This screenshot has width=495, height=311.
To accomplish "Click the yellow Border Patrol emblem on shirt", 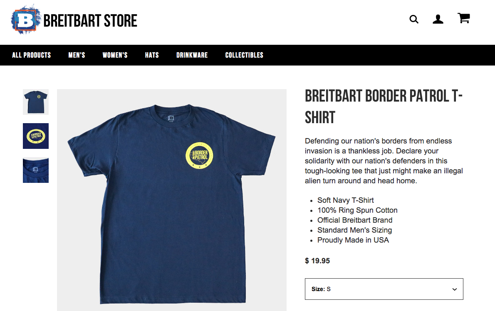I will click(199, 155).
